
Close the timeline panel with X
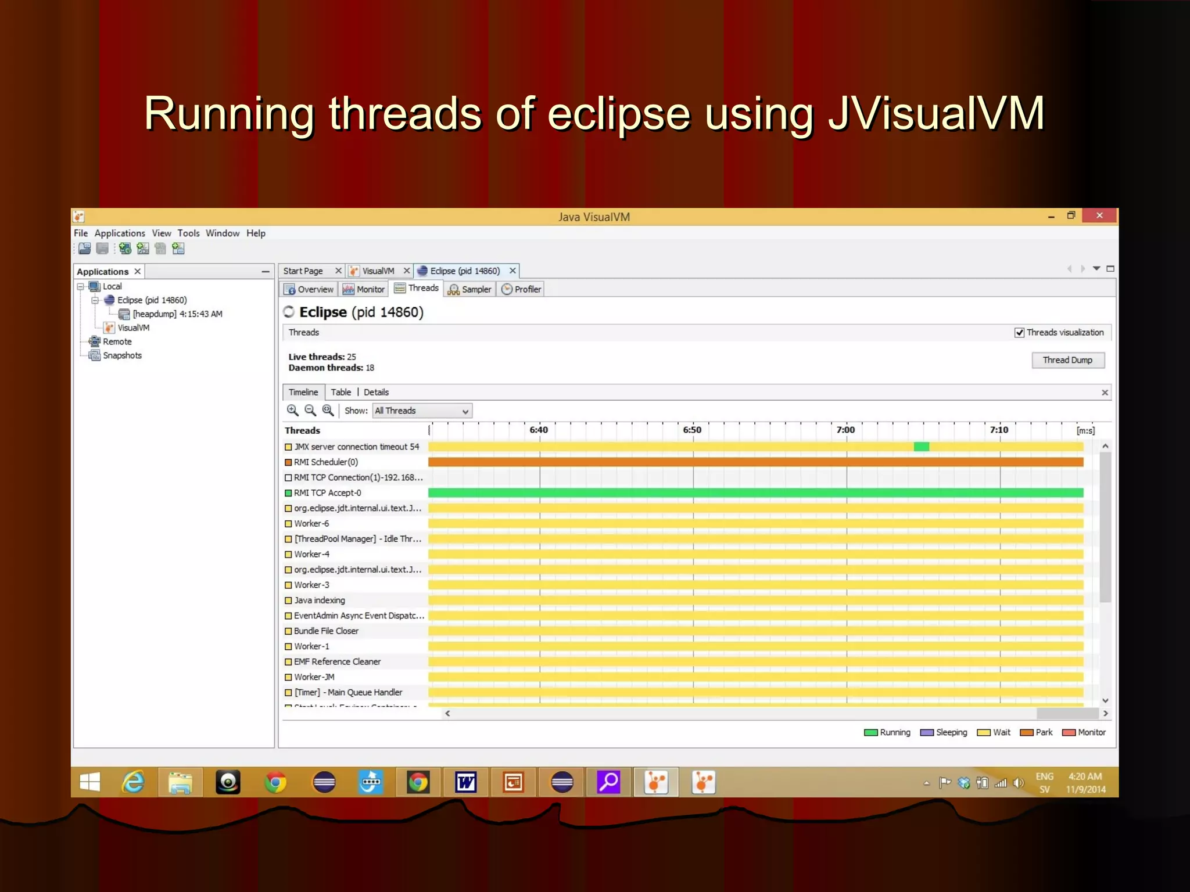1105,393
